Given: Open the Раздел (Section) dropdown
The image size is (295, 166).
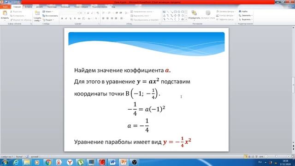Looking at the screenshot, I should [x=48, y=20].
